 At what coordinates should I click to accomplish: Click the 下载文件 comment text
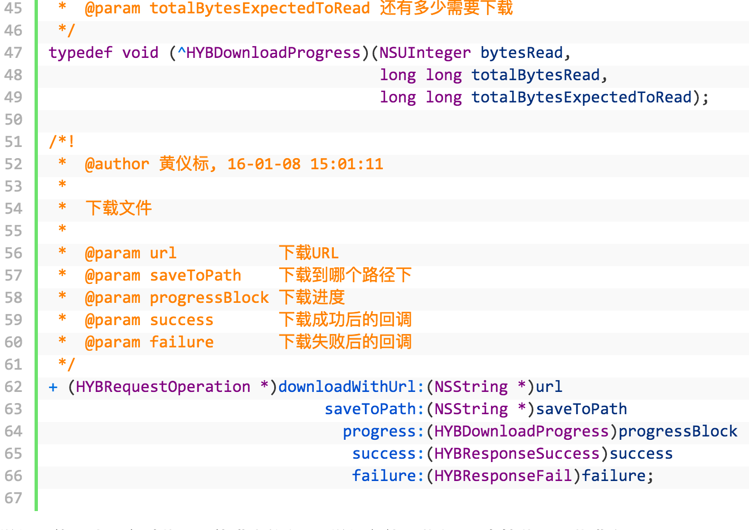pos(118,209)
